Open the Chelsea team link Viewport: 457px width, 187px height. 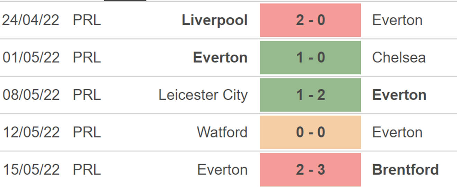[399, 57]
